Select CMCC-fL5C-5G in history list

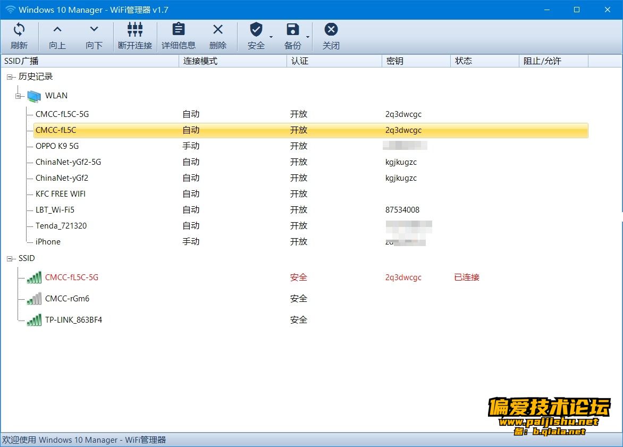[62, 114]
